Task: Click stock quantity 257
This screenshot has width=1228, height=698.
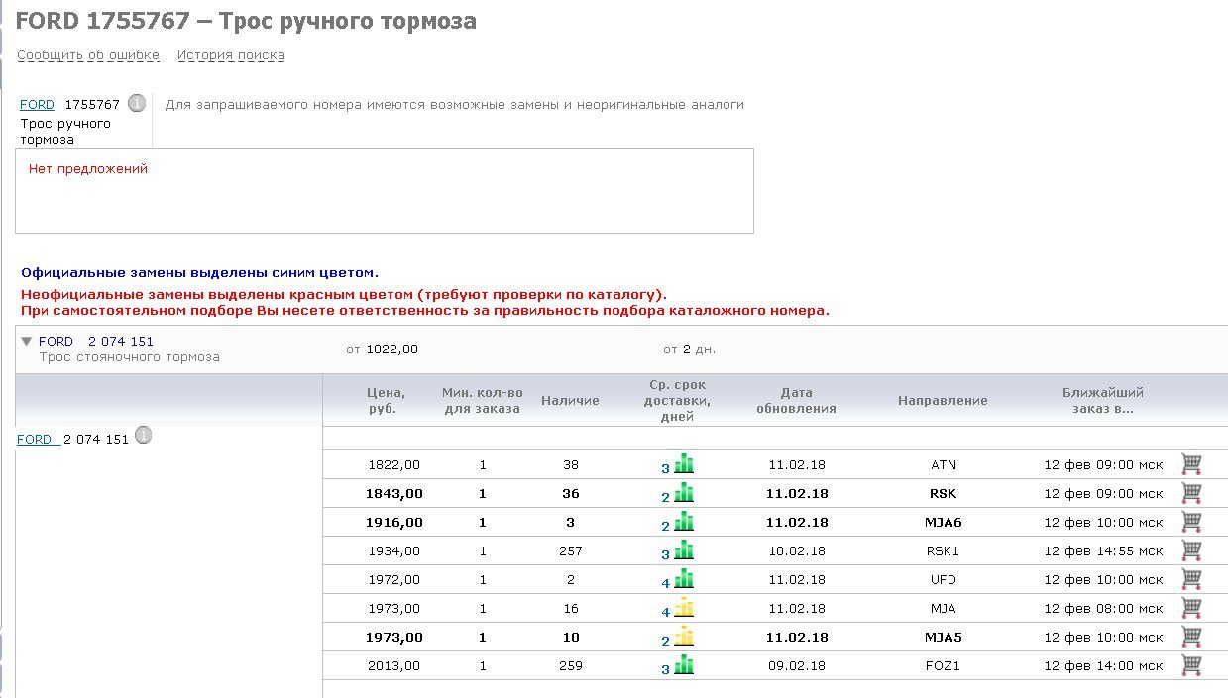Action: pyautogui.click(x=571, y=550)
